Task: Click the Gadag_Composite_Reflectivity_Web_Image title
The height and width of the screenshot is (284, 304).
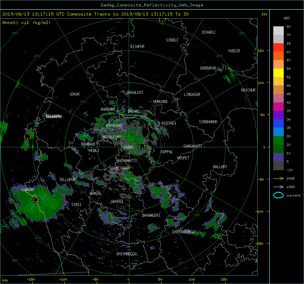Action: [152, 5]
